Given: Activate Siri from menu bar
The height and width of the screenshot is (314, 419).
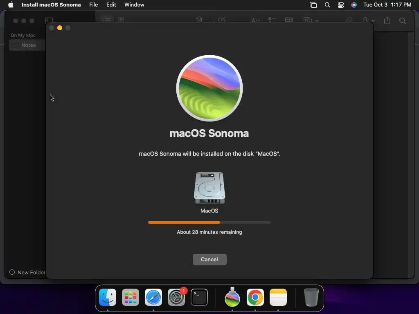Looking at the screenshot, I should [354, 5].
